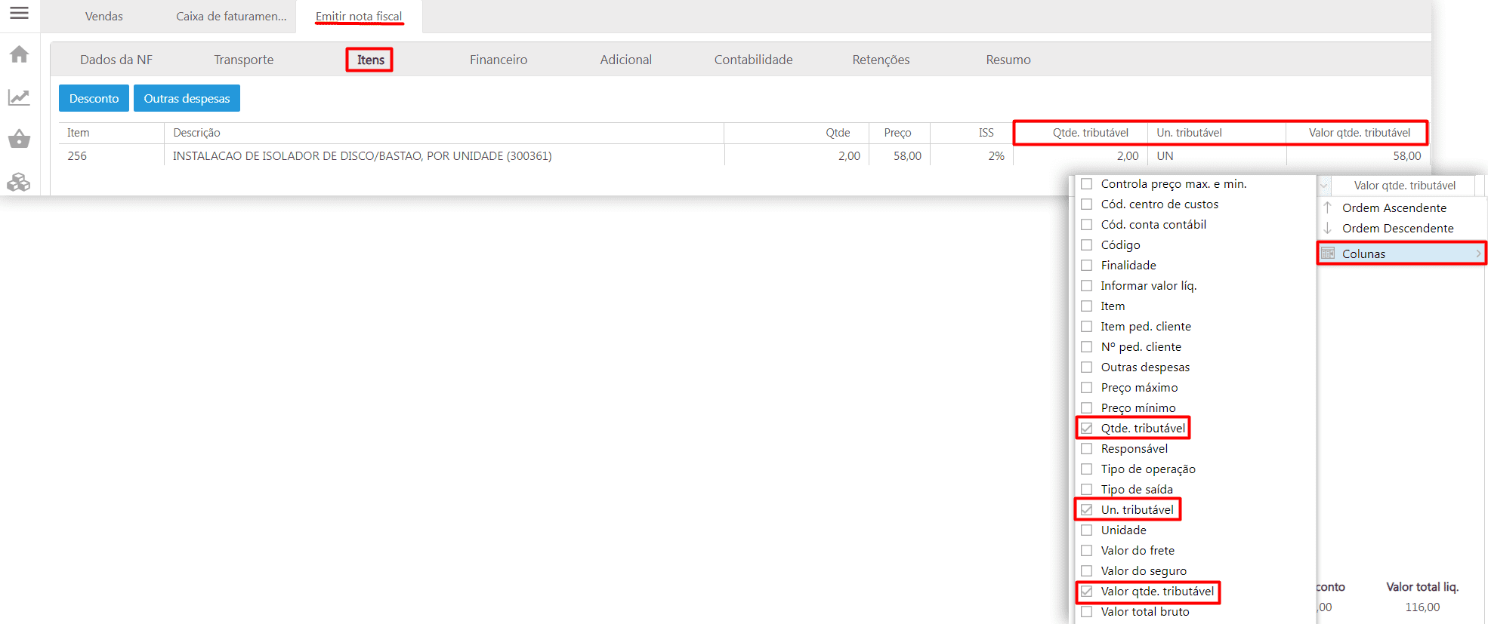Open the shopping basket sidebar icon
This screenshot has width=1488, height=624.
(19, 139)
